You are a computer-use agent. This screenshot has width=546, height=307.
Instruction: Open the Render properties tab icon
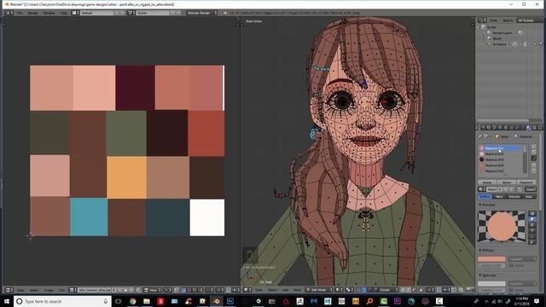tap(483, 128)
